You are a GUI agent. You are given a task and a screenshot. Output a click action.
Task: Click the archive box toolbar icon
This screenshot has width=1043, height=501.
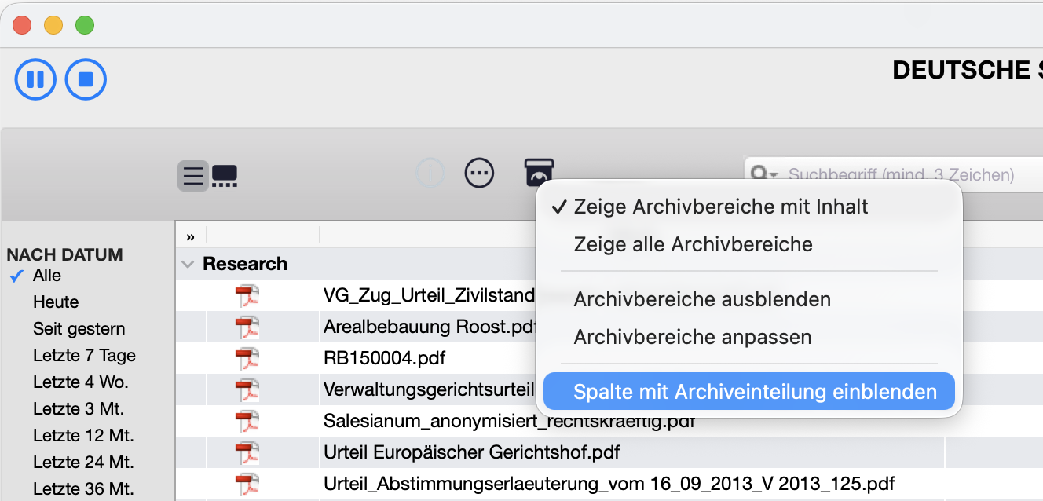point(540,173)
